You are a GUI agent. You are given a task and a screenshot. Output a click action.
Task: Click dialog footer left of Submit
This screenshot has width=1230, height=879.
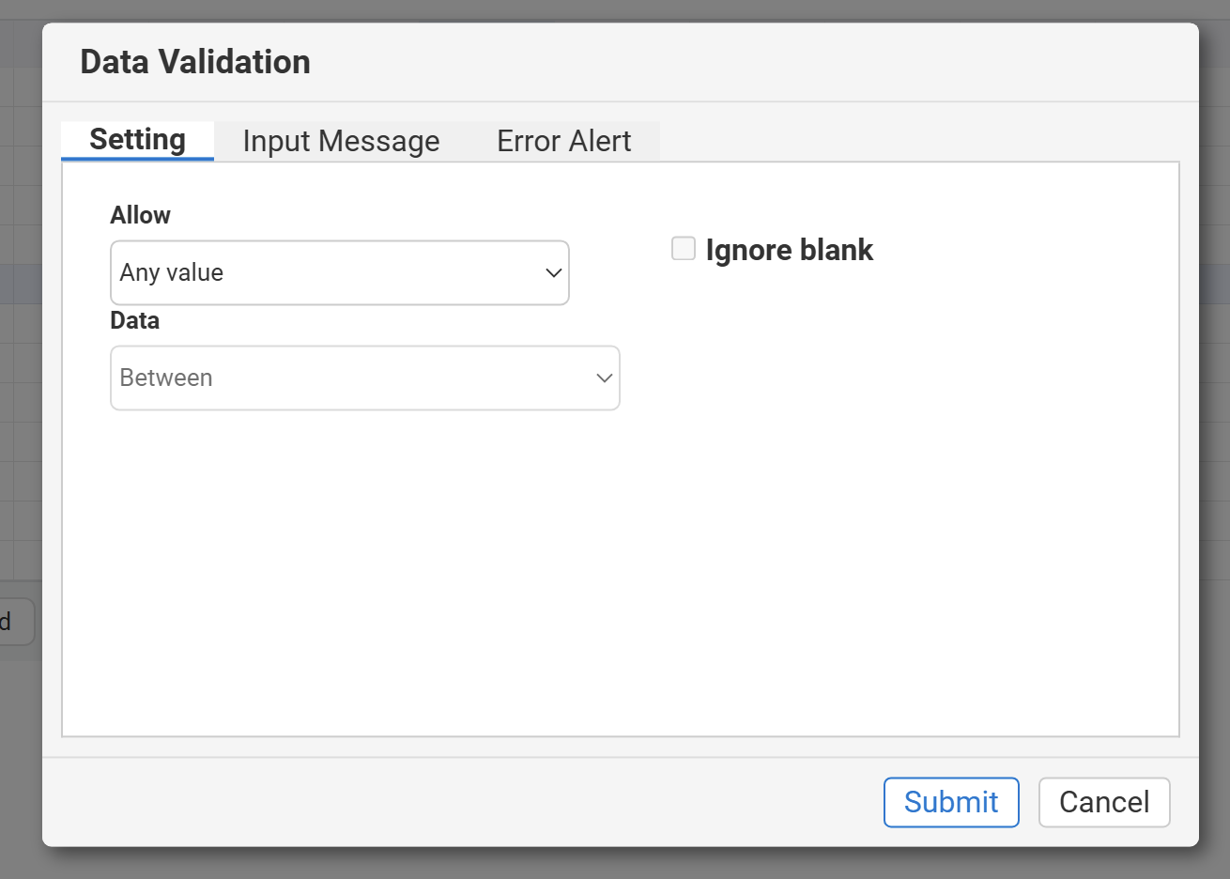(469, 802)
